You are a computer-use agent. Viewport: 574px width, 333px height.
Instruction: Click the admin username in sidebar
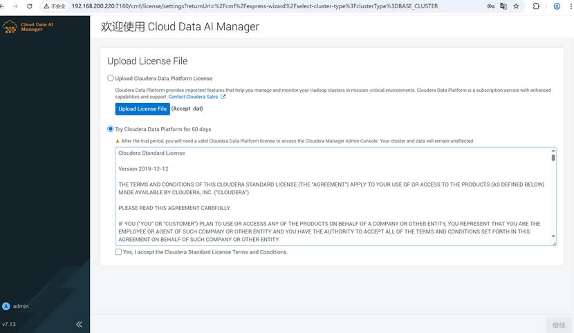click(x=21, y=306)
